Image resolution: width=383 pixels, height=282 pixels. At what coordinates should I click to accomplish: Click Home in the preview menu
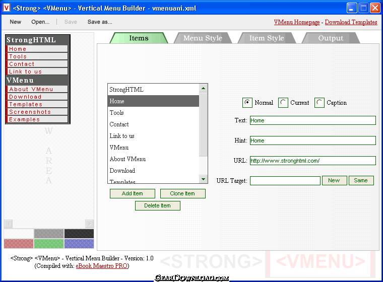tap(37, 49)
